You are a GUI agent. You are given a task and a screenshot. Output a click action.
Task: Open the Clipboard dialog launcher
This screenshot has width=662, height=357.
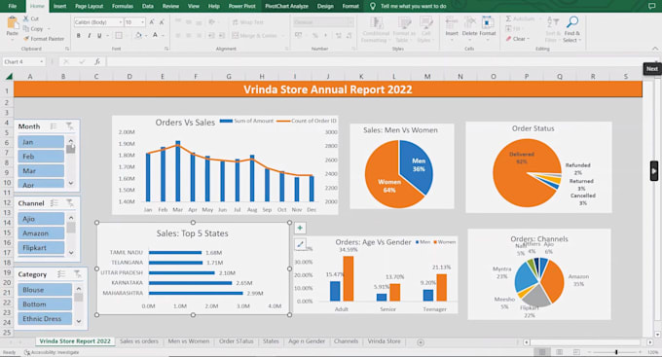click(67, 49)
